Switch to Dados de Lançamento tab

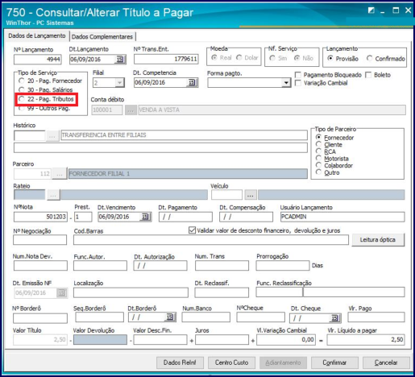(x=37, y=35)
